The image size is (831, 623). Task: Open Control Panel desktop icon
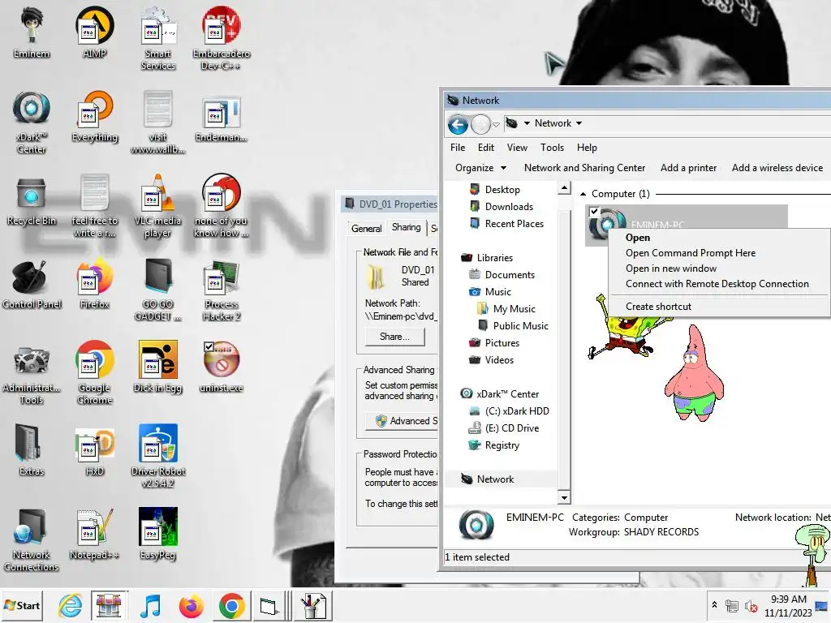pos(32,284)
